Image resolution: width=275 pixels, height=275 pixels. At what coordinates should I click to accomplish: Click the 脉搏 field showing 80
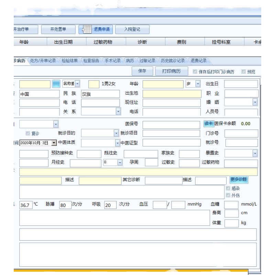[x=65, y=205]
